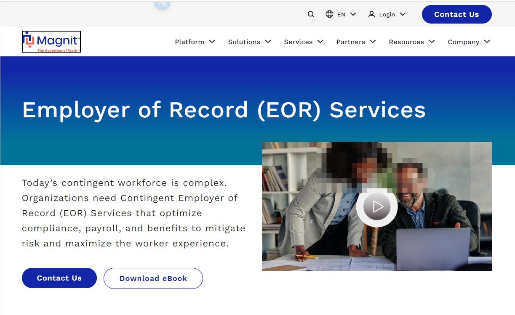Click Contact Us button below the paragraph
This screenshot has width=515, height=315.
tap(59, 278)
